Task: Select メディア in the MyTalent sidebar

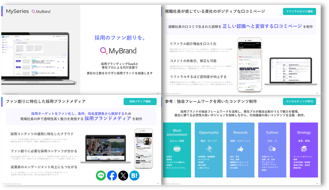Action: pyautogui.click(x=6, y=47)
